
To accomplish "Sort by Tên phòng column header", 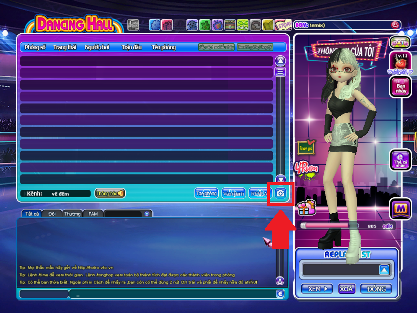I will click(164, 47).
